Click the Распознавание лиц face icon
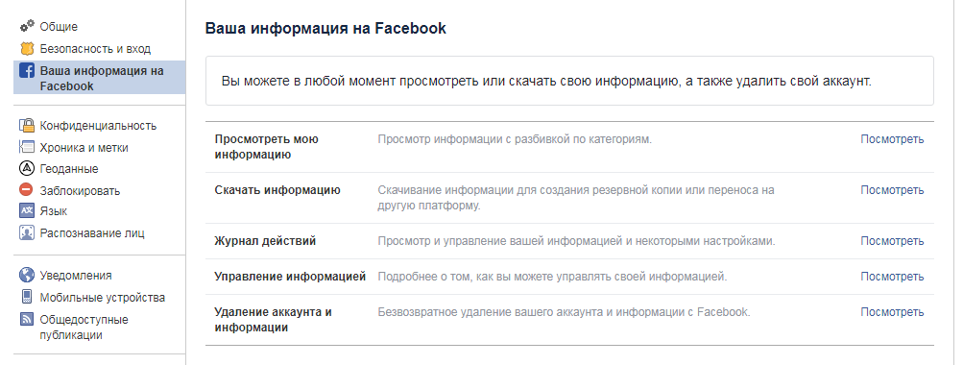Viewport: 963px width, 365px height. pyautogui.click(x=27, y=232)
